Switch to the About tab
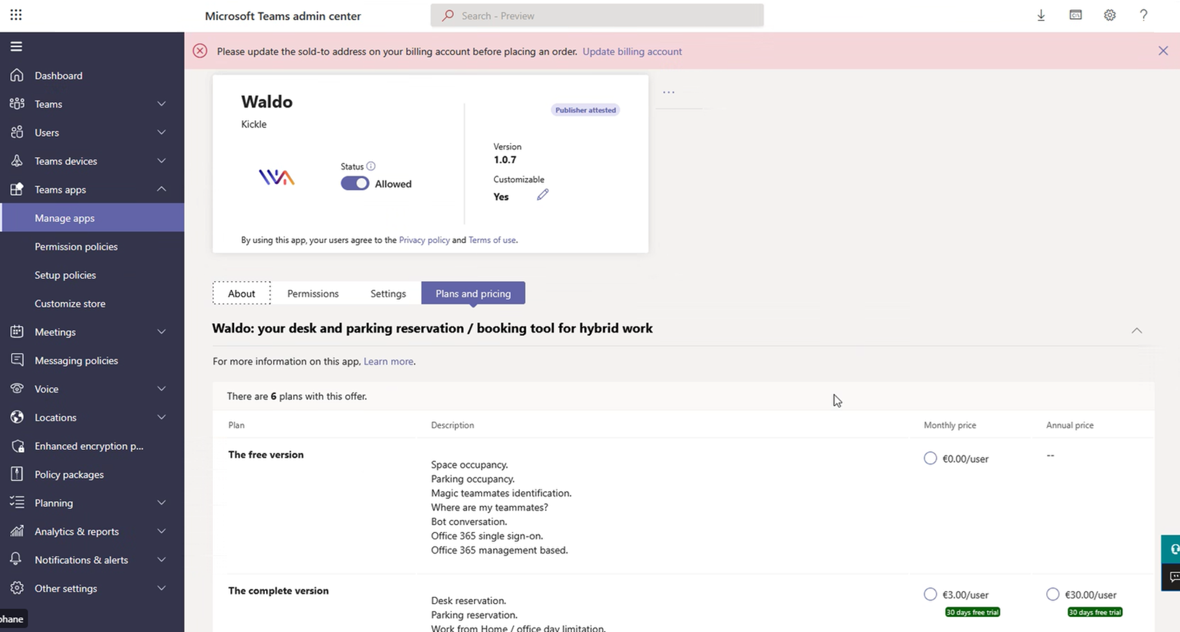 click(242, 293)
